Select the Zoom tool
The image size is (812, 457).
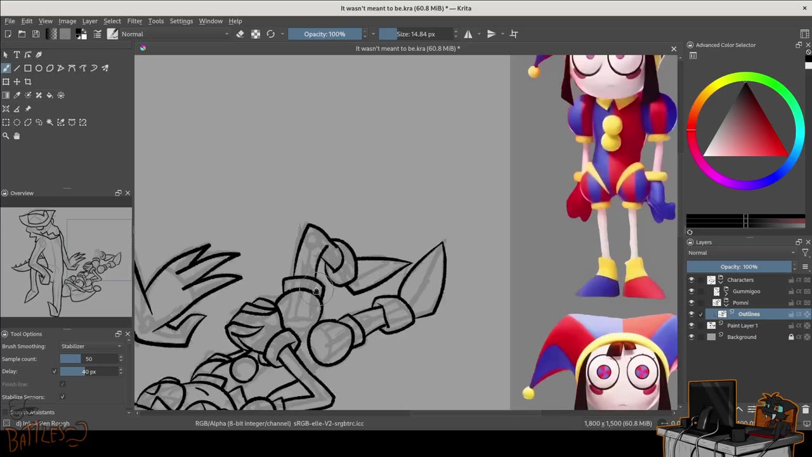[x=6, y=136]
